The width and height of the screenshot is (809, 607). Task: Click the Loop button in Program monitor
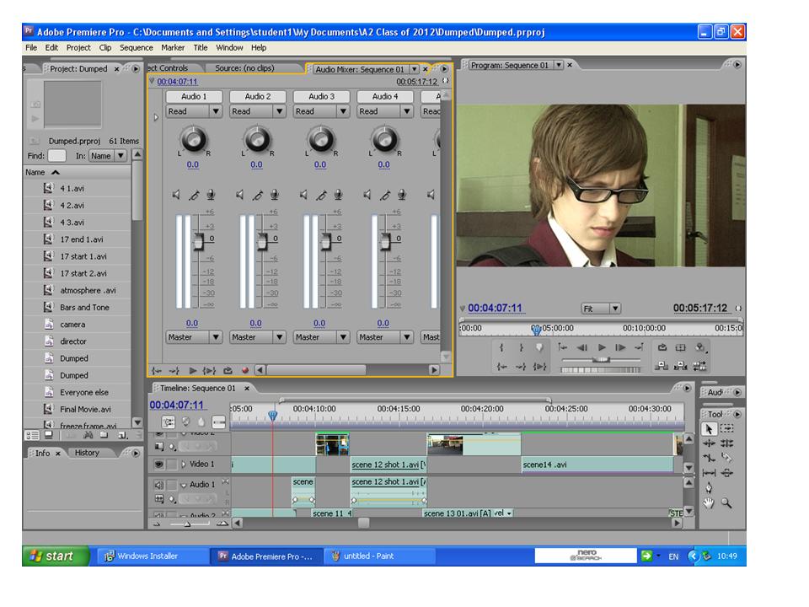tap(662, 348)
